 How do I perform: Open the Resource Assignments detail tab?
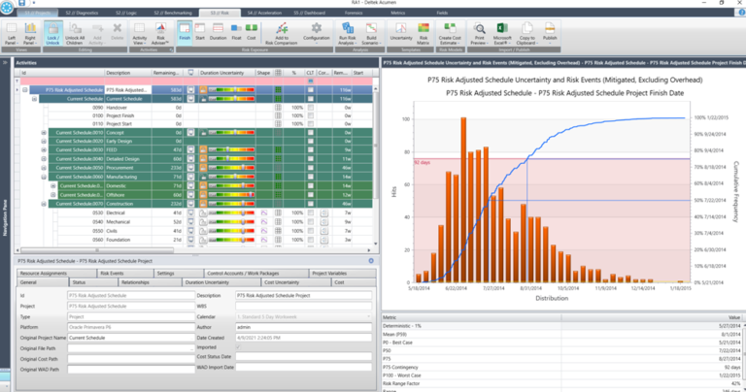click(x=56, y=274)
